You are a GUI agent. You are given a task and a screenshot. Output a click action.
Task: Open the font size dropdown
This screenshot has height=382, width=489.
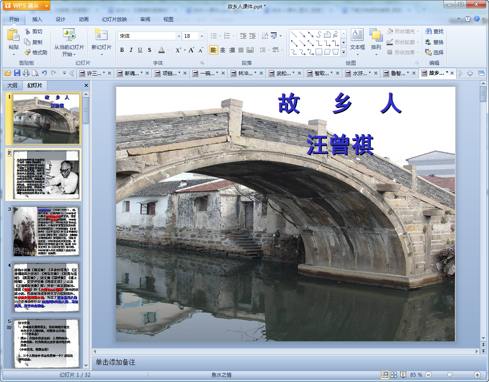coord(202,36)
